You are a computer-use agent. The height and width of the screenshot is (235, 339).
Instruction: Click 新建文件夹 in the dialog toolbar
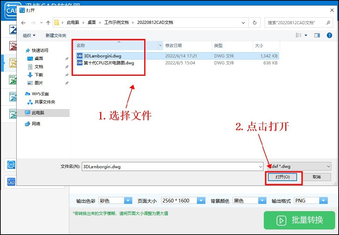56,35
